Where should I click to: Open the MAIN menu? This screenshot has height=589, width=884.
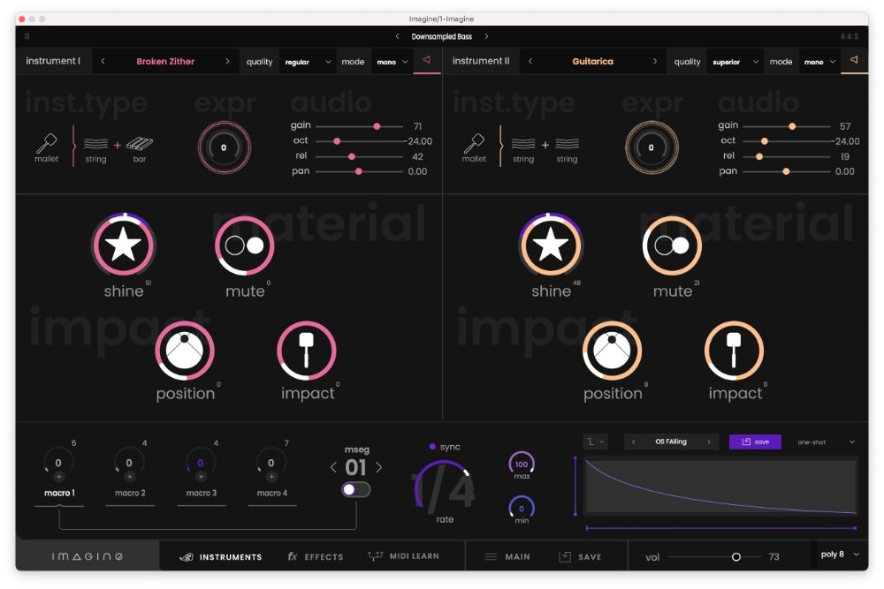[507, 557]
